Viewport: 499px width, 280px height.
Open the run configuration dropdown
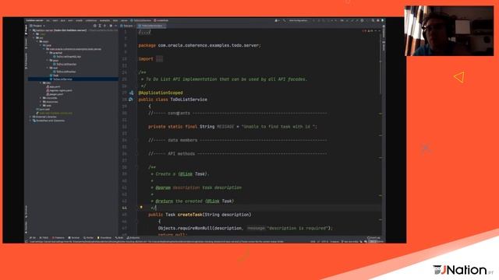(298, 20)
